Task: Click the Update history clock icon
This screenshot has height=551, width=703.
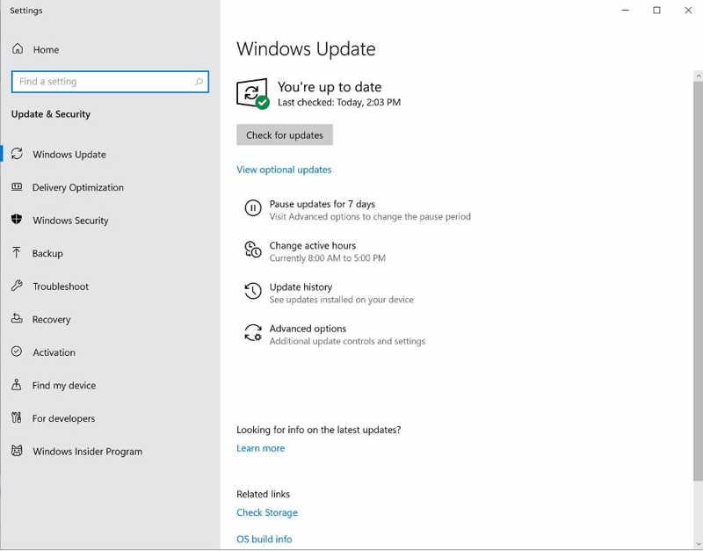Action: pos(253,291)
